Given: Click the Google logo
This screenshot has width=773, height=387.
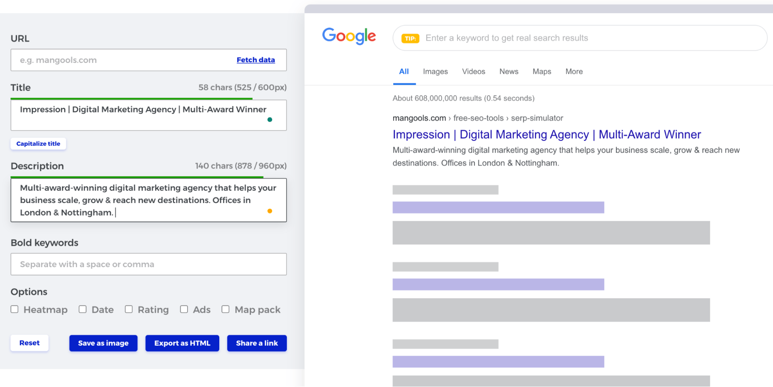Looking at the screenshot, I should click(x=349, y=36).
